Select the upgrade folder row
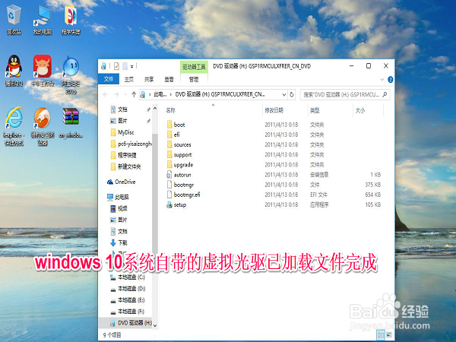 pyautogui.click(x=274, y=165)
